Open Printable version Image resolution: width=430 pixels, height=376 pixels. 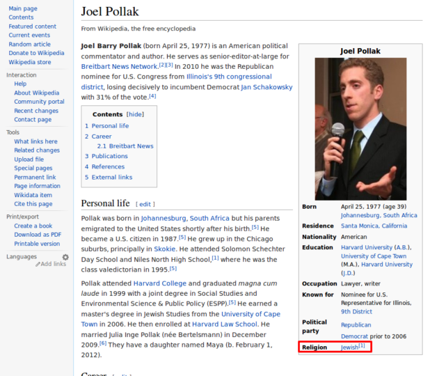click(37, 244)
